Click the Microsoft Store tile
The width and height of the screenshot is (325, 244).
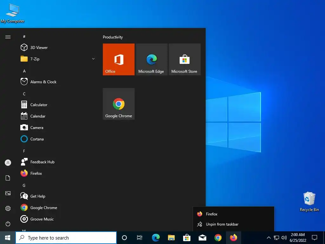click(185, 59)
